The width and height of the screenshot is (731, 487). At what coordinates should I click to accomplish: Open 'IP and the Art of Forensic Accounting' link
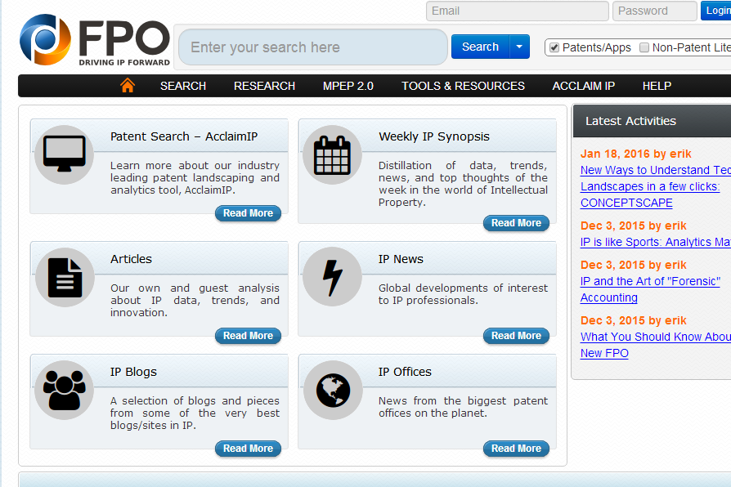(x=650, y=289)
